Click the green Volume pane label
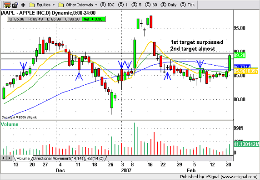 10,124
